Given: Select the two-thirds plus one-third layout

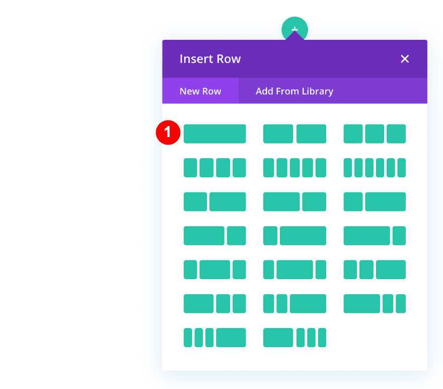Looking at the screenshot, I should pos(294,202).
